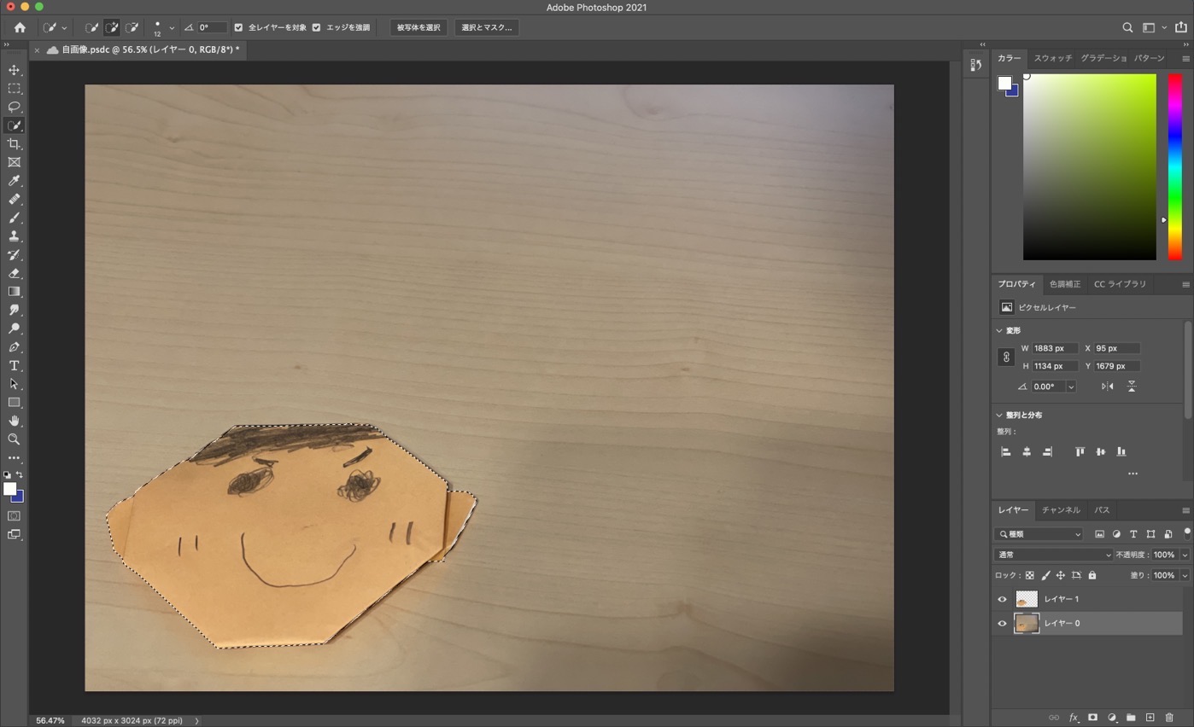Open 塗り fill dropdown arrow

tap(1185, 576)
